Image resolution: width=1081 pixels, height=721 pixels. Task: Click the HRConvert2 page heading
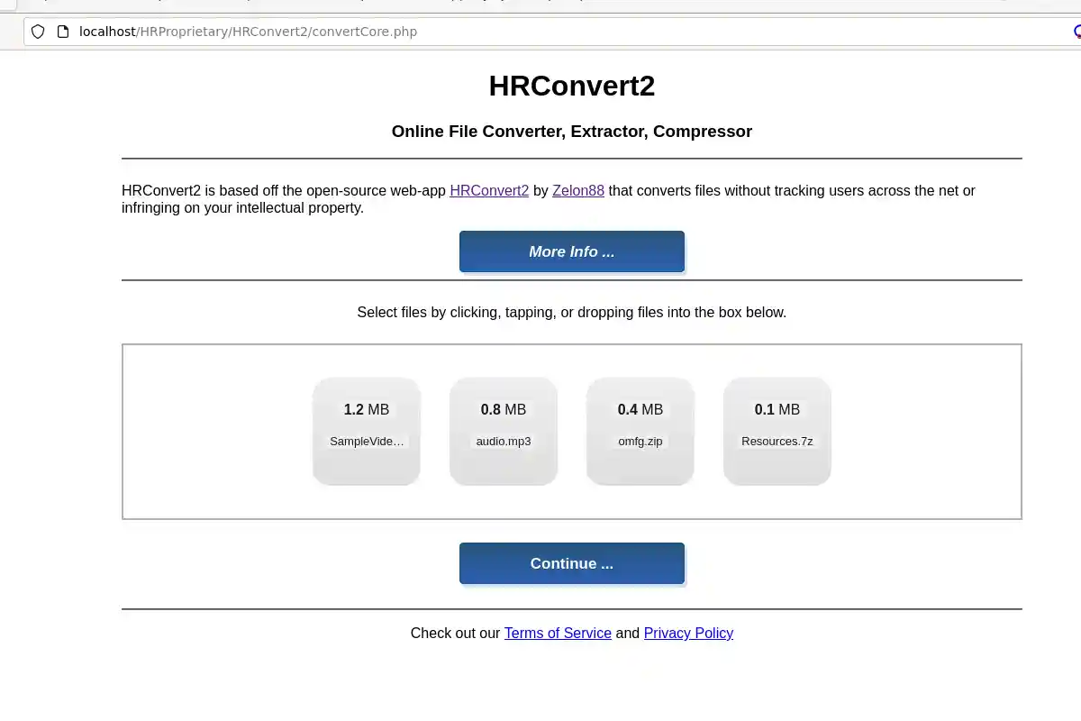572,86
